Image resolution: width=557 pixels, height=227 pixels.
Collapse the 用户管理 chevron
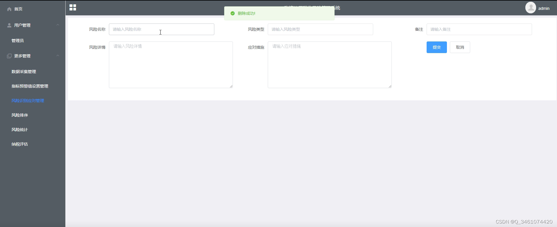point(58,25)
